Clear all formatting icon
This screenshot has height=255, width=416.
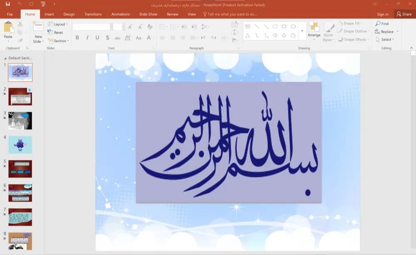[x=150, y=27]
